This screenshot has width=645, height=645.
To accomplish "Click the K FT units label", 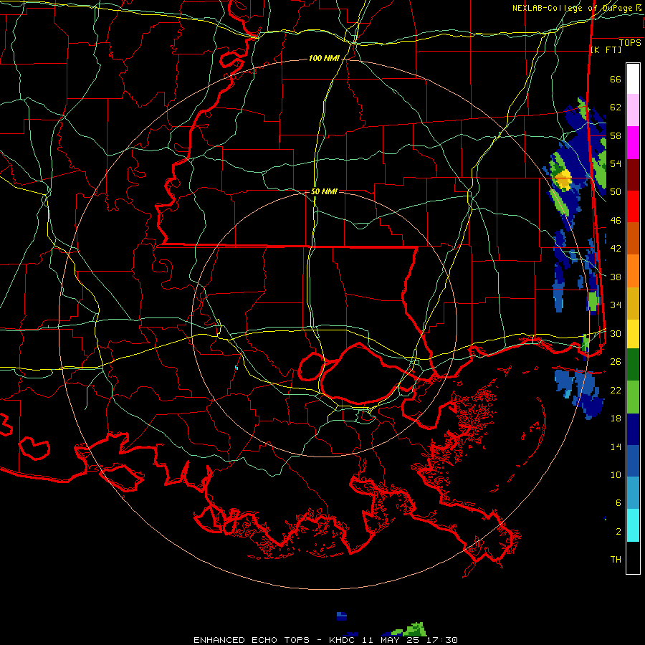I will [x=606, y=49].
